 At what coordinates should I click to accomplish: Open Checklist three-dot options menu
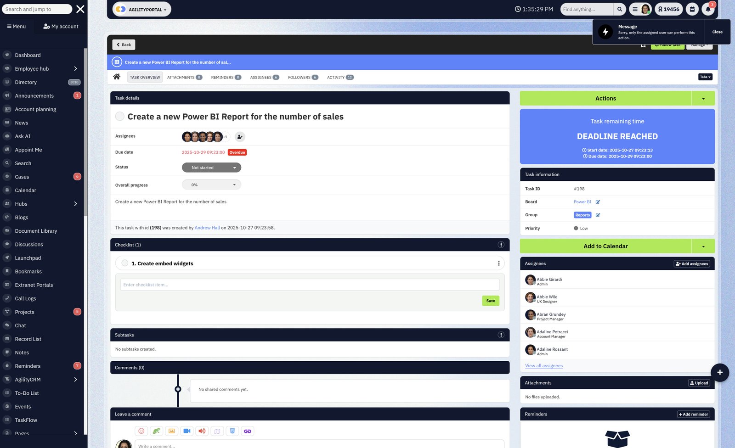coord(501,245)
